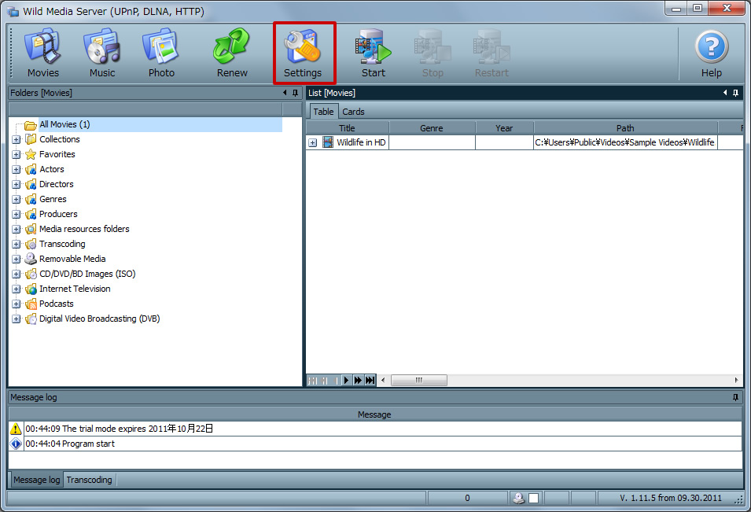Click the horizontal scrollbar thumb in list
The height and width of the screenshot is (512, 751).
(x=419, y=381)
